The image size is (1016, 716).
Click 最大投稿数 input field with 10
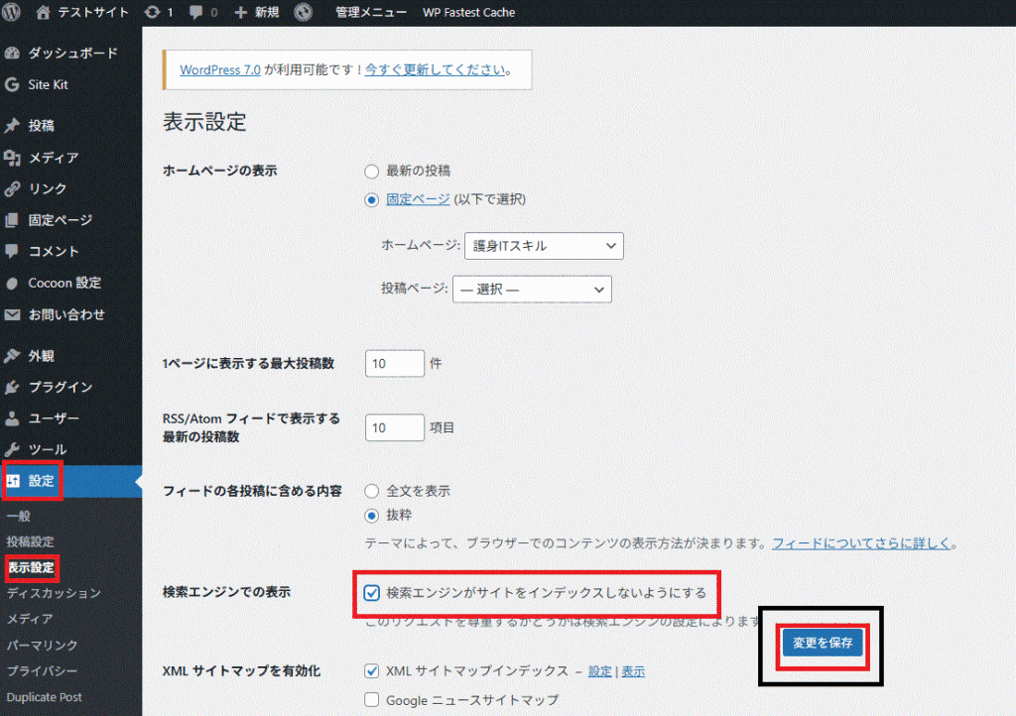[395, 363]
